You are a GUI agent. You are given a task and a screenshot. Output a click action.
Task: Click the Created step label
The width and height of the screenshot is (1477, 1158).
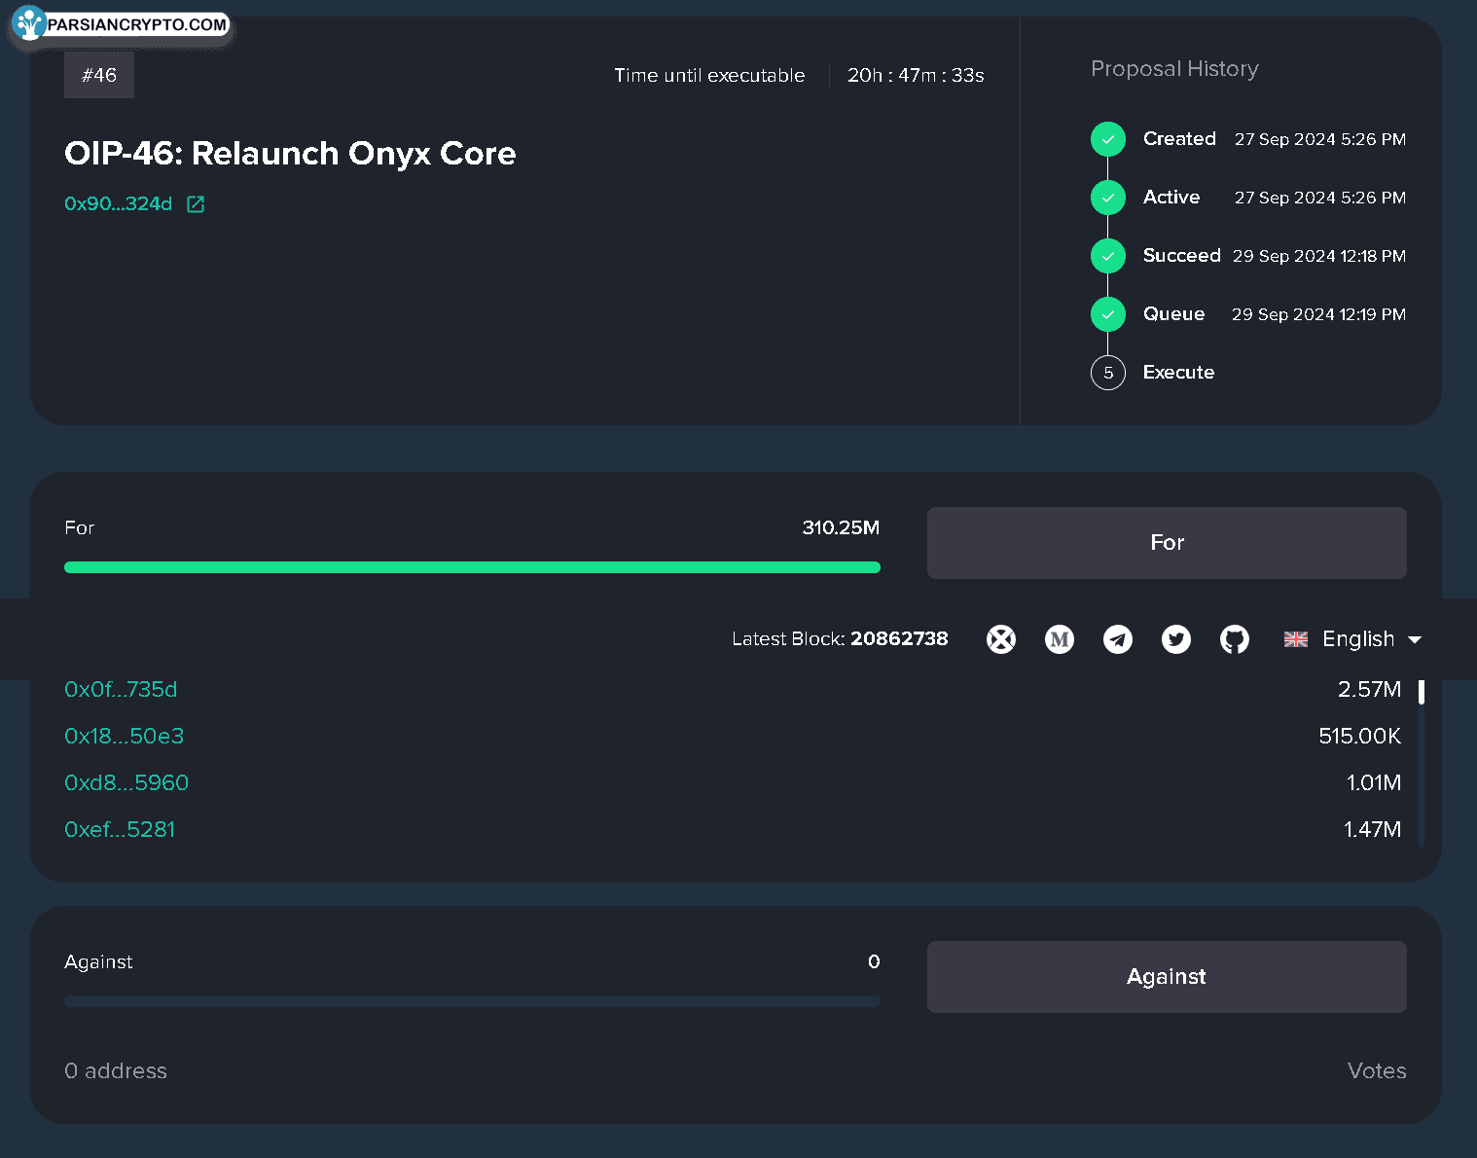point(1179,139)
